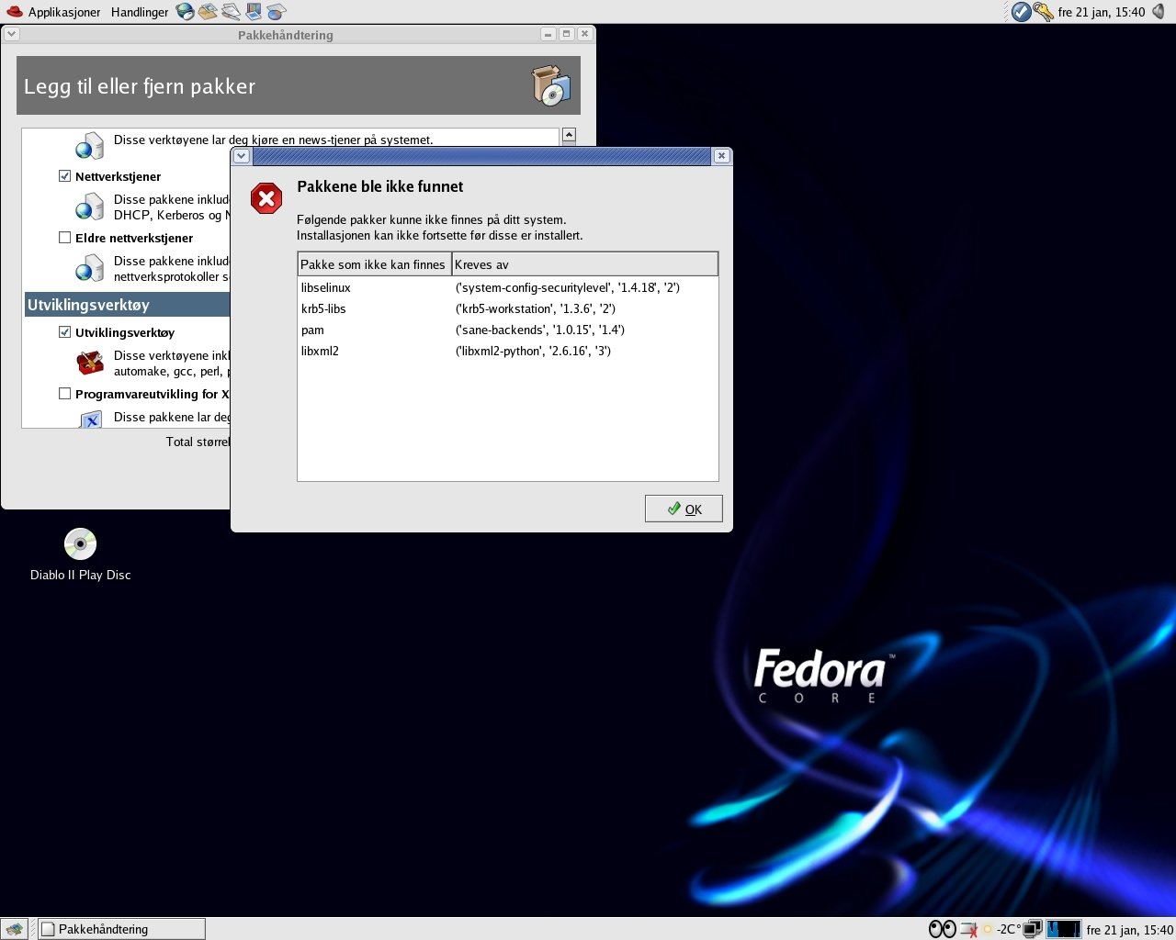The width and height of the screenshot is (1176, 940).
Task: Click the Utviklingsverktøy toolbox icon
Action: coord(90,364)
